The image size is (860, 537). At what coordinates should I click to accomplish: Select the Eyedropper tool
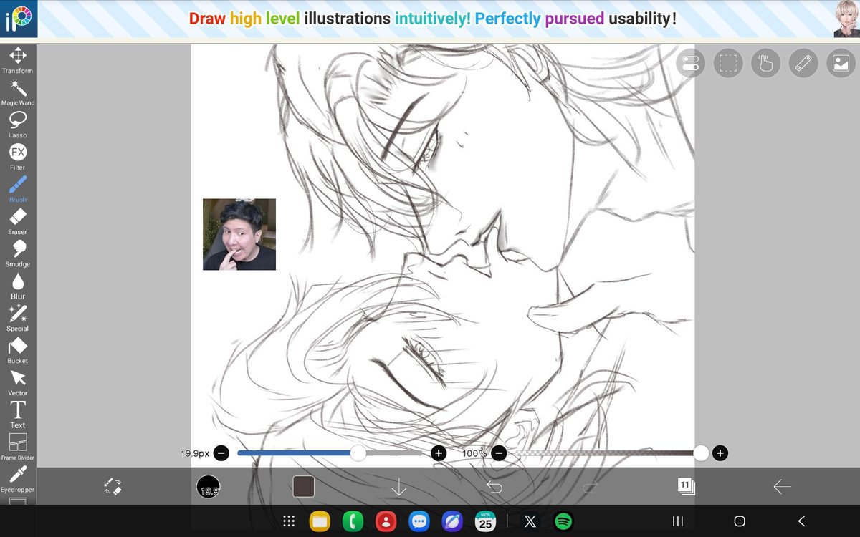18,479
